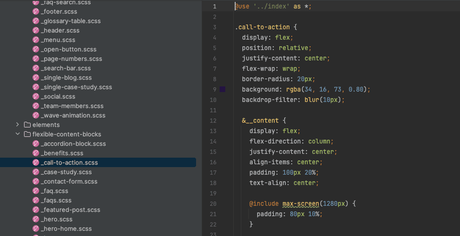
Task: Select _open-button.scss file
Action: click(69, 50)
